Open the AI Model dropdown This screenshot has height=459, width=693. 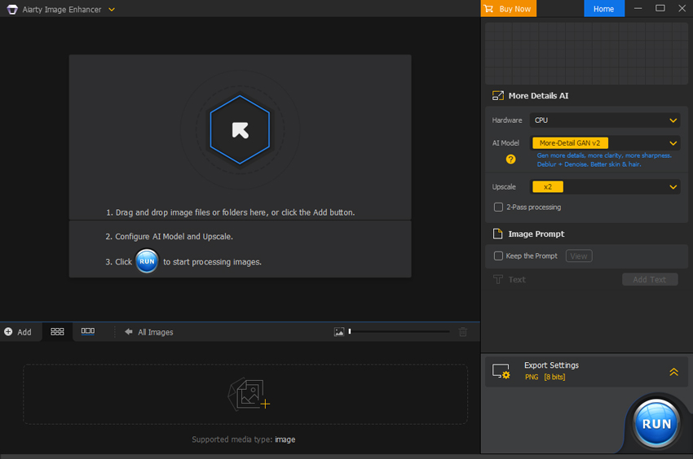click(605, 143)
